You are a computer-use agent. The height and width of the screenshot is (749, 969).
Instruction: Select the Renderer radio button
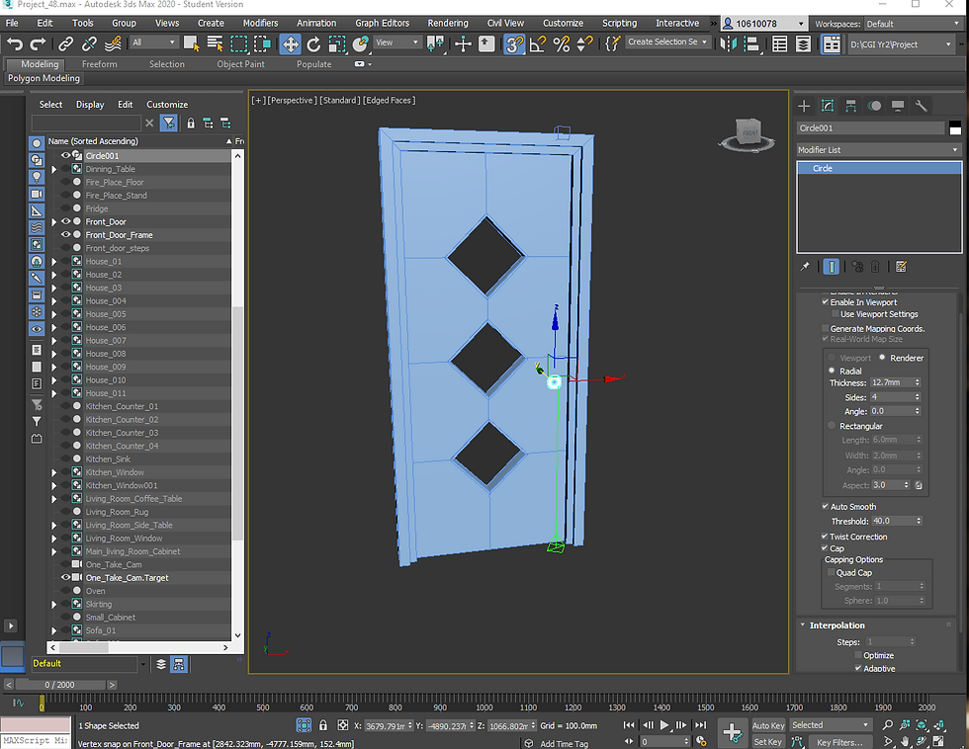click(x=882, y=358)
